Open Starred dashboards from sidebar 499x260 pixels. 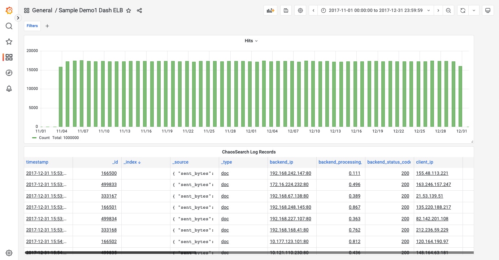(9, 42)
